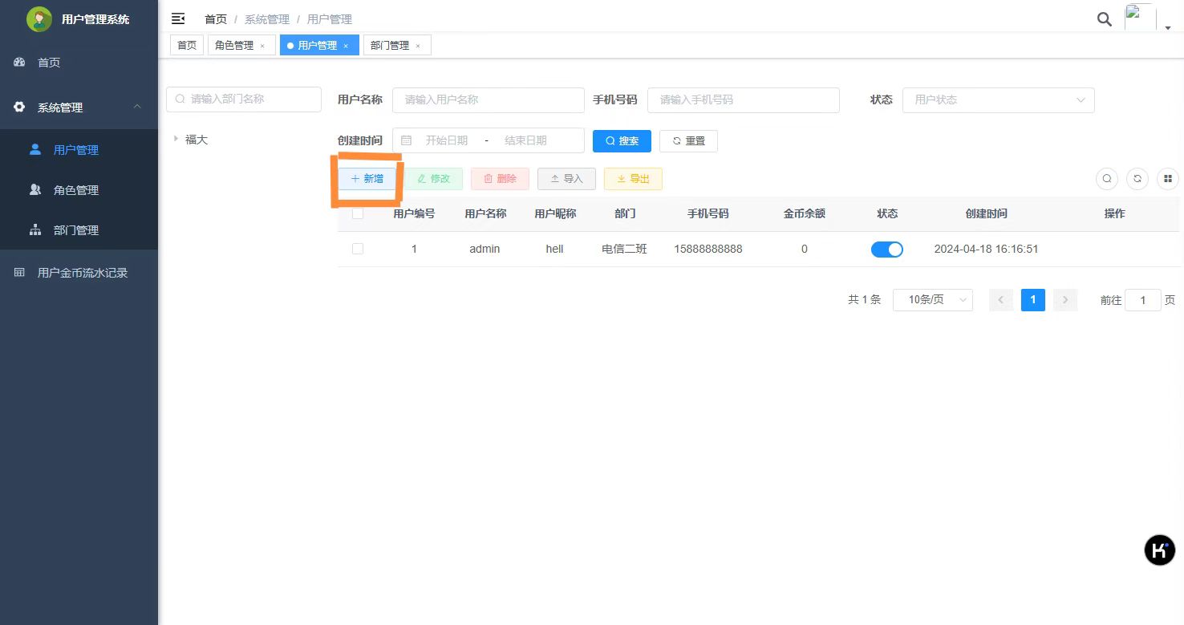Click the 修改 edit button

pyautogui.click(x=433, y=179)
